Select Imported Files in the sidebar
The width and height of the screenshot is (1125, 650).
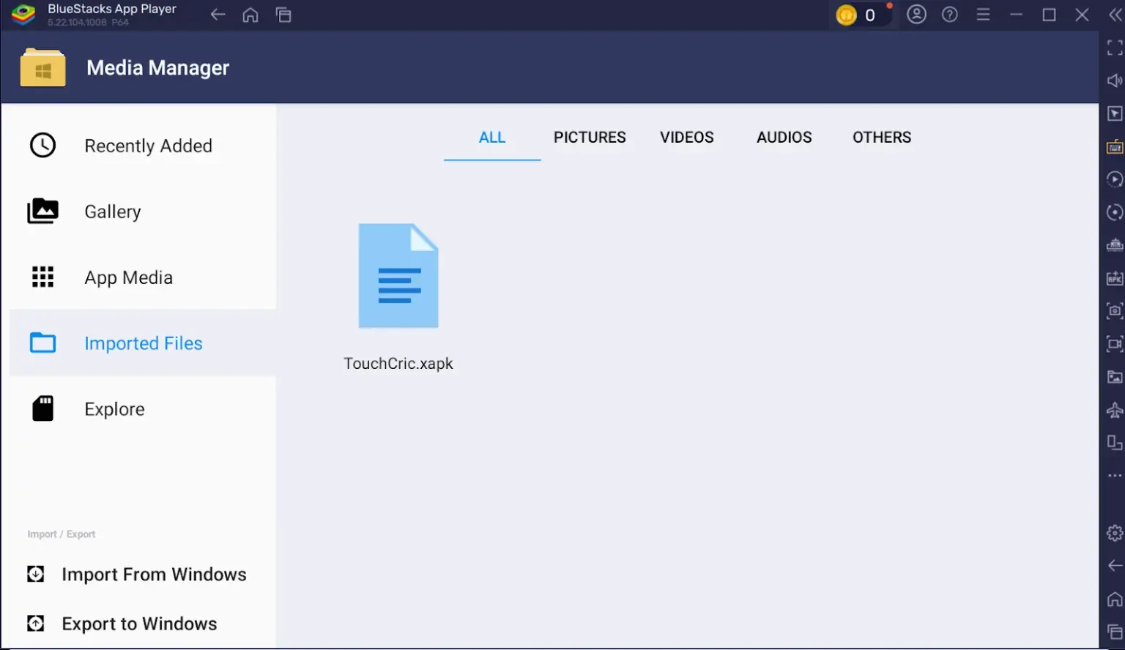[x=143, y=343]
